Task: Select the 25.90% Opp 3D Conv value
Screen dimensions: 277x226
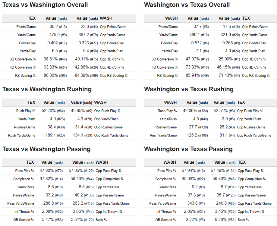Action: tap(223, 59)
